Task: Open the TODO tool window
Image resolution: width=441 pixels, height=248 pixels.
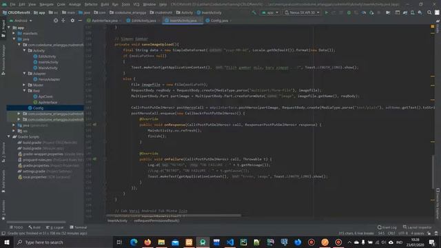Action: (x=16, y=227)
